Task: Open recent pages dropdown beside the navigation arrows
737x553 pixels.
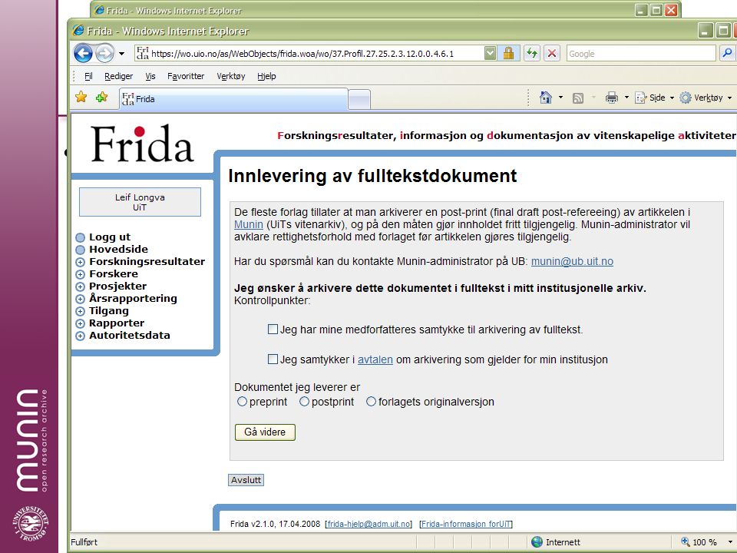Action: coord(122,54)
